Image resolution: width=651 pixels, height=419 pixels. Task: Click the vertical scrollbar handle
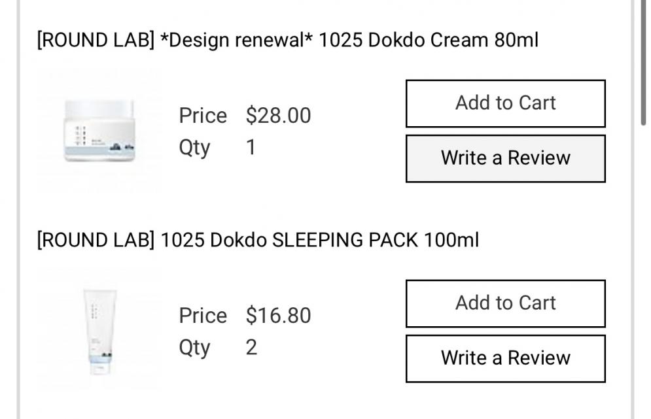[x=644, y=62]
